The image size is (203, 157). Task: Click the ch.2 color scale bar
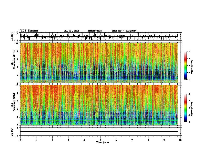[x=186, y=108]
